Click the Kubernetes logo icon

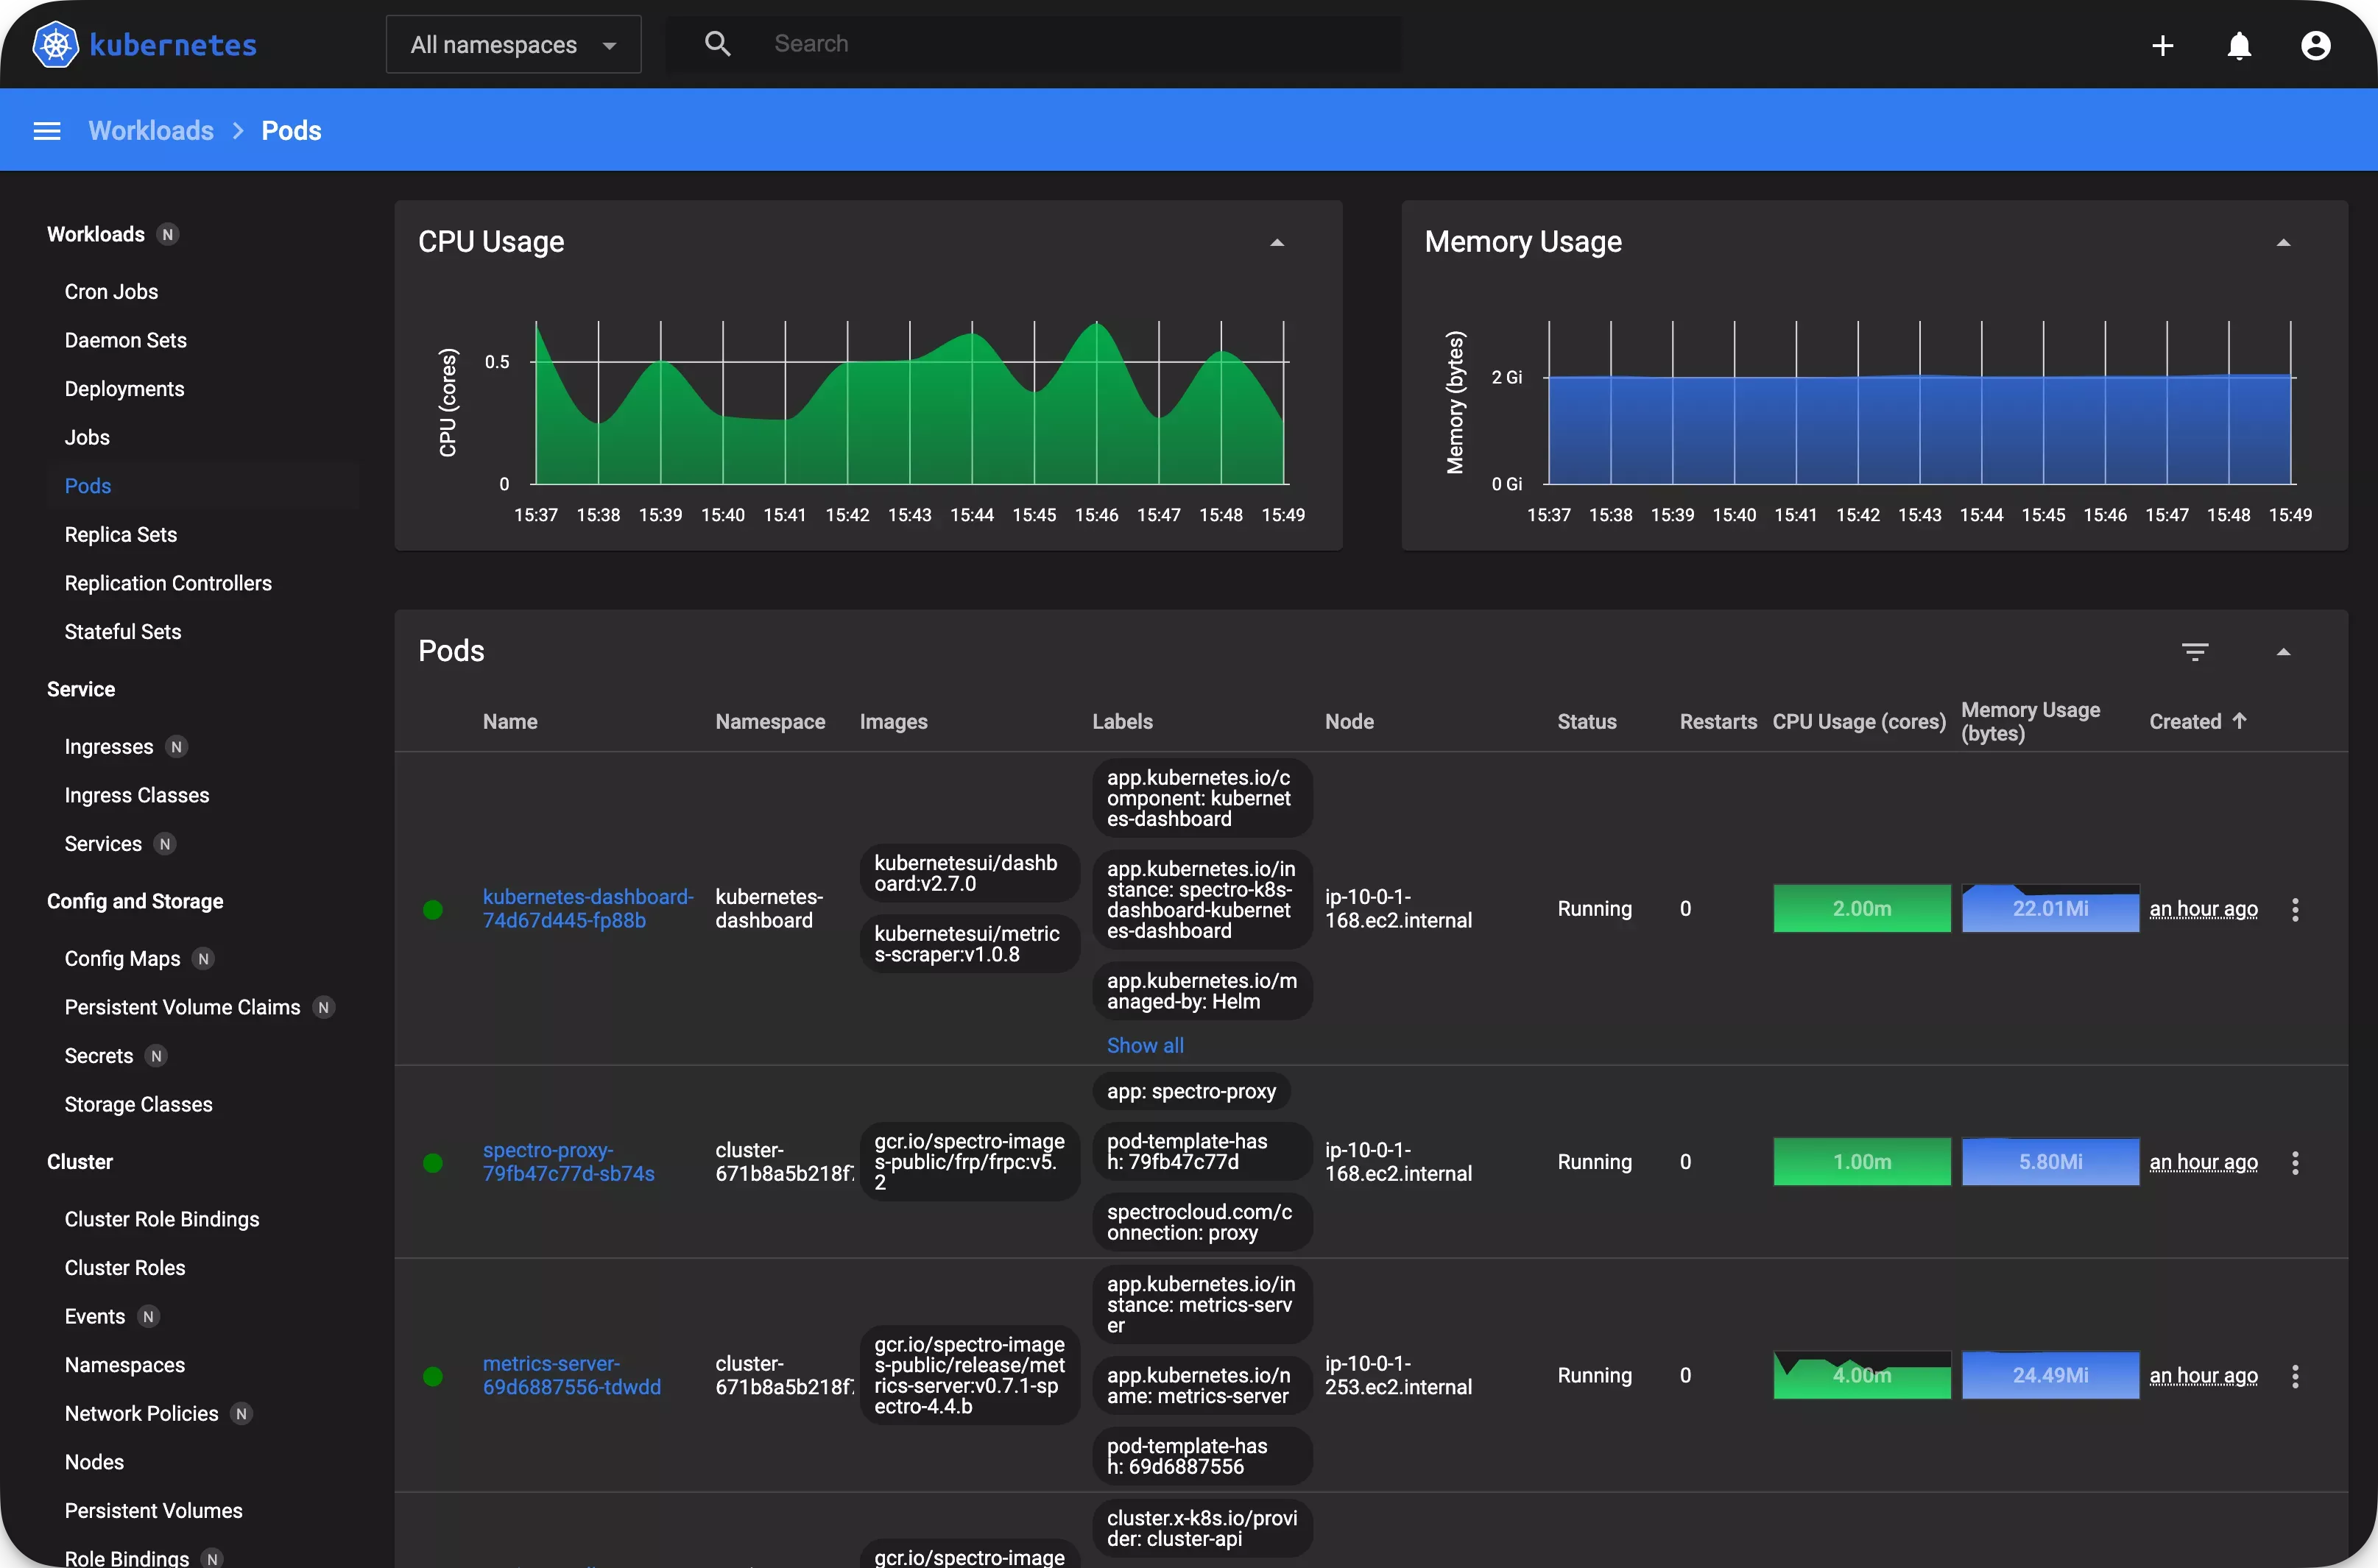[55, 44]
